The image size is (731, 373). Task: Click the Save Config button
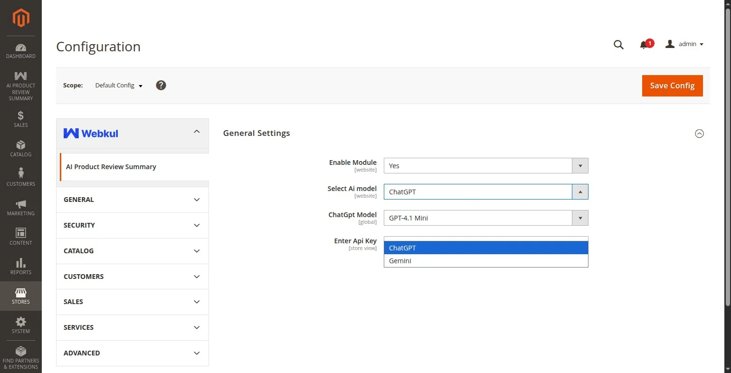pyautogui.click(x=672, y=86)
